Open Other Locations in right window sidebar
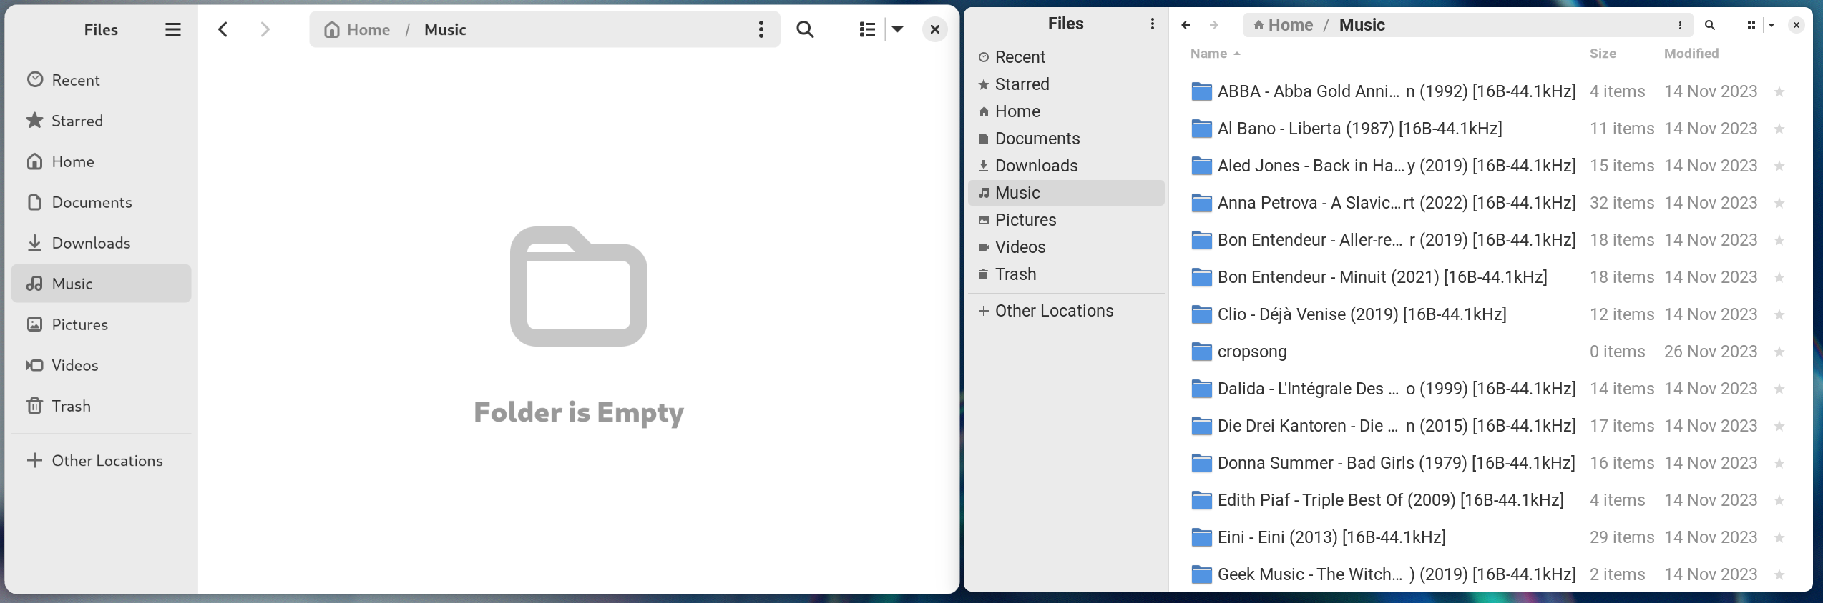1823x603 pixels. pyautogui.click(x=1066, y=311)
